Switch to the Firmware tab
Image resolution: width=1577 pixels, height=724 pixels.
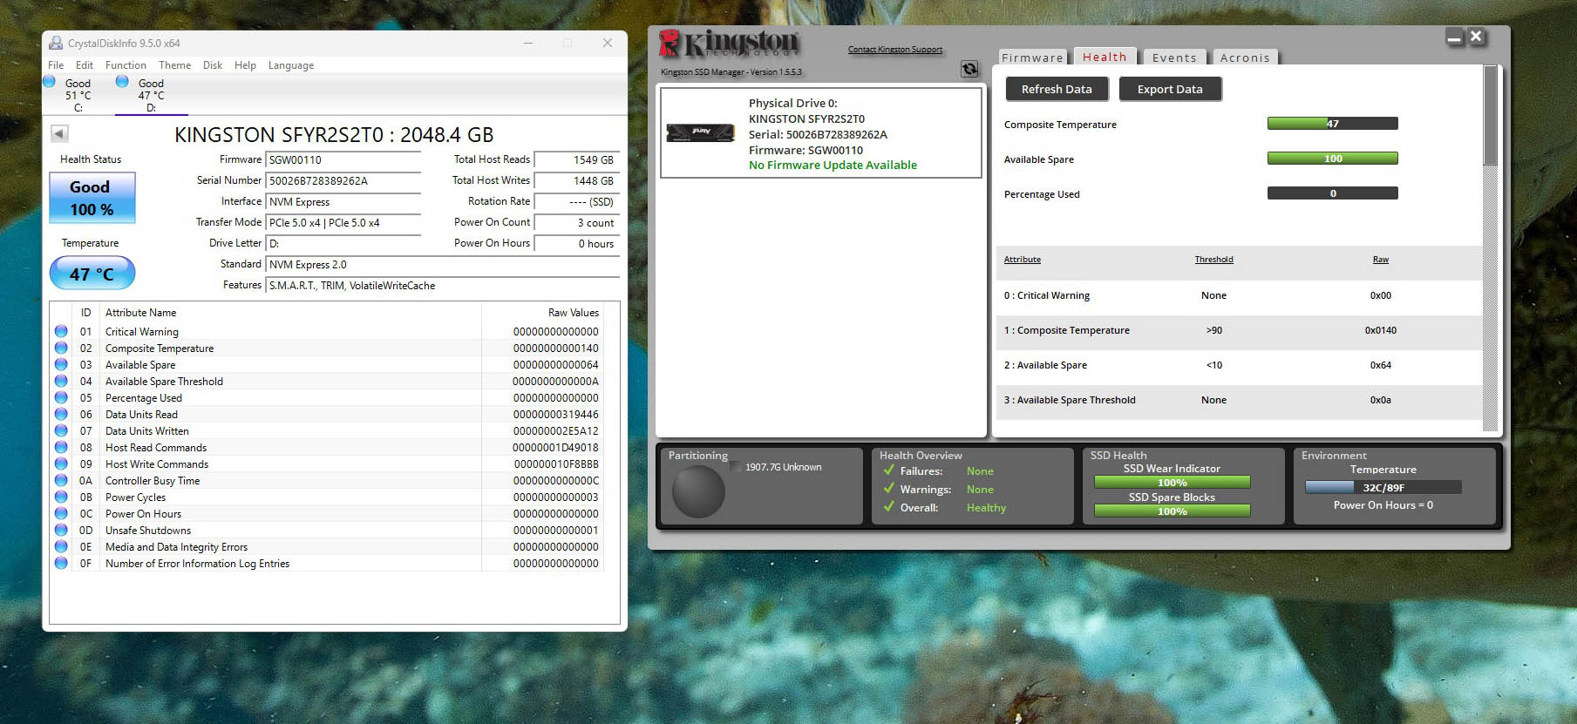pyautogui.click(x=1032, y=58)
